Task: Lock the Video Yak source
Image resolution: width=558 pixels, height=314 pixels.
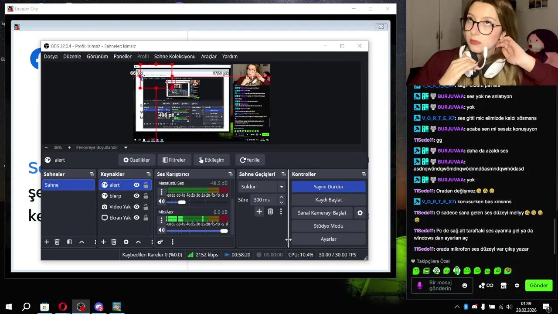Action: 146,207
